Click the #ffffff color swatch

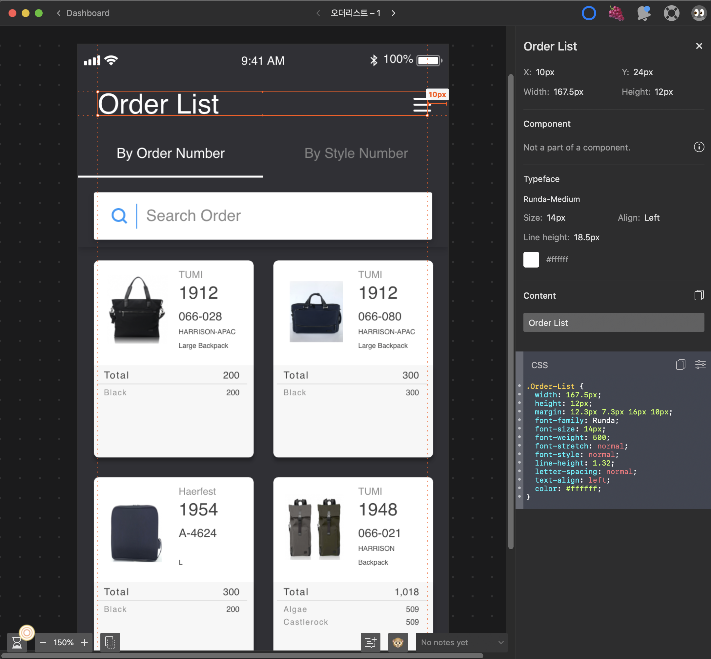pyautogui.click(x=531, y=259)
